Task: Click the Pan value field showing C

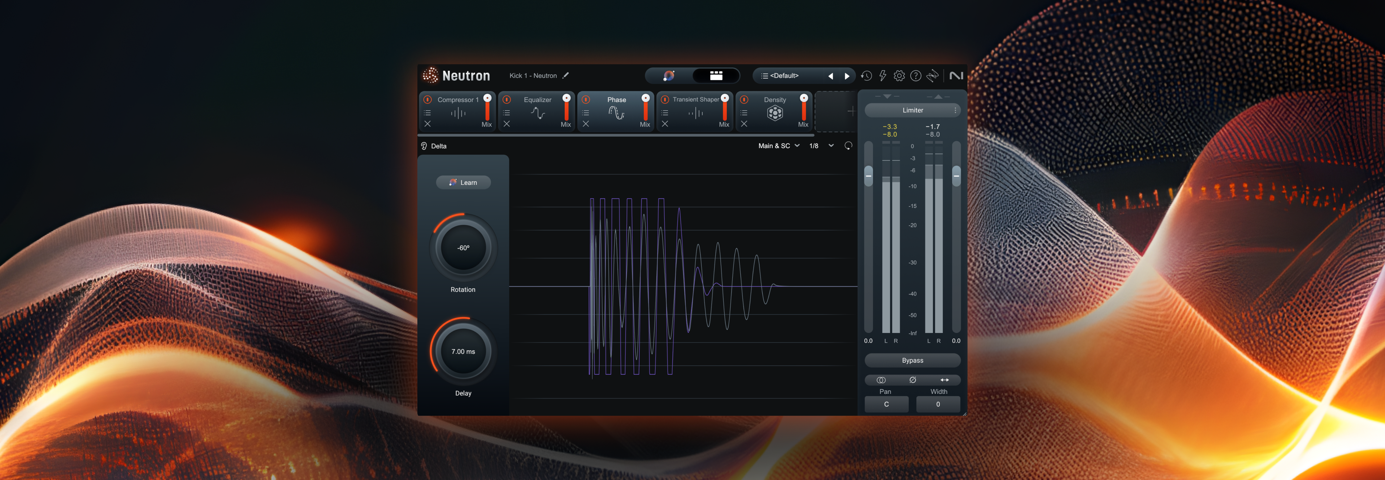Action: 886,404
